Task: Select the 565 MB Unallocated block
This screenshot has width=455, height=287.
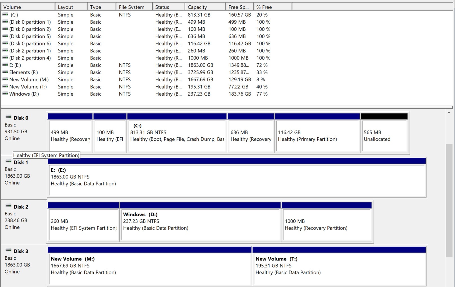Action: pyautogui.click(x=384, y=133)
